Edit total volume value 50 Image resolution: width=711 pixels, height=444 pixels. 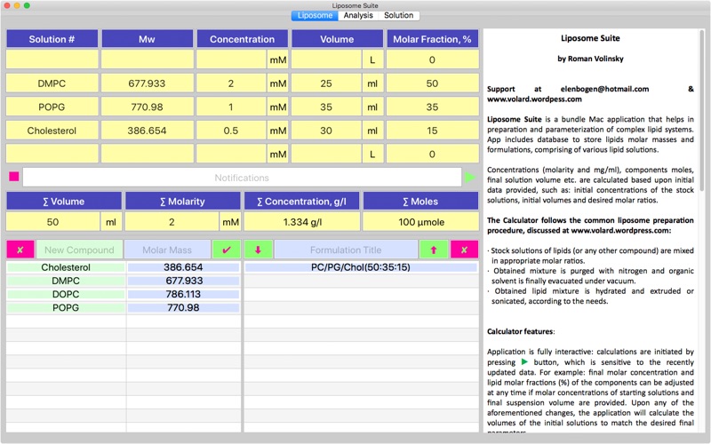coord(52,222)
